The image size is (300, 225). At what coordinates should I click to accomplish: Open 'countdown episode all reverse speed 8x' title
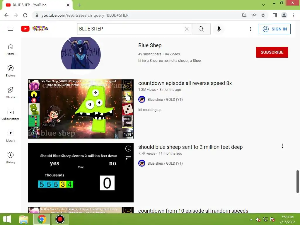185,83
